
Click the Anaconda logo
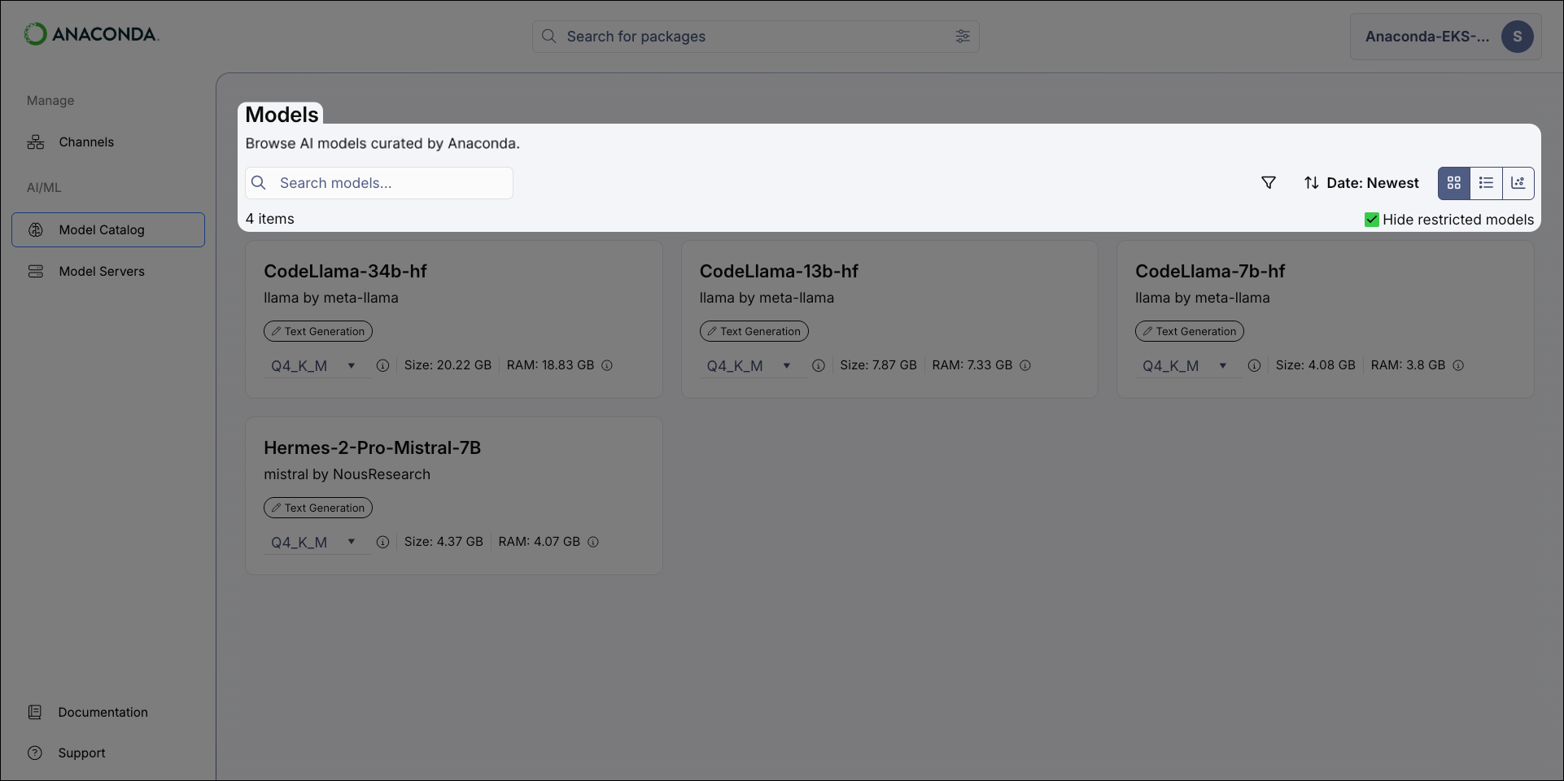[91, 33]
